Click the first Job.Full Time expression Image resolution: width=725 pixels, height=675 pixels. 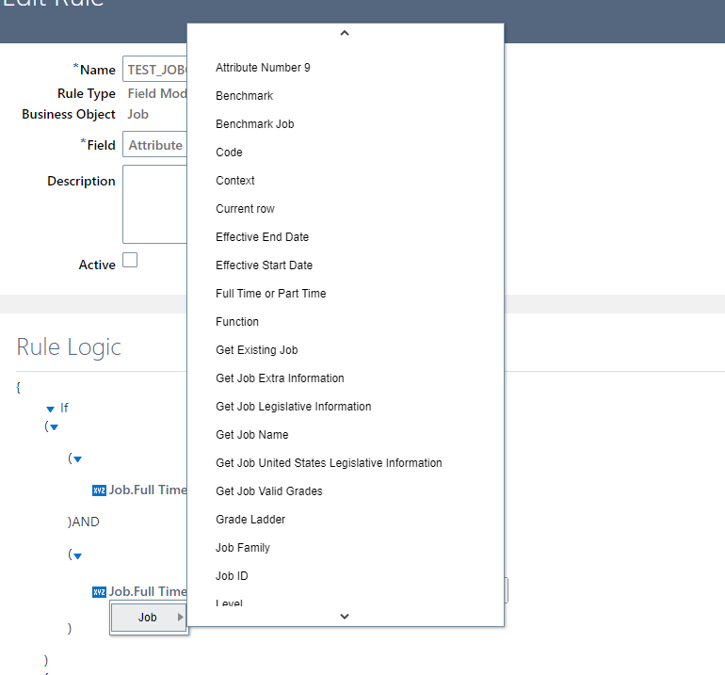pos(148,490)
